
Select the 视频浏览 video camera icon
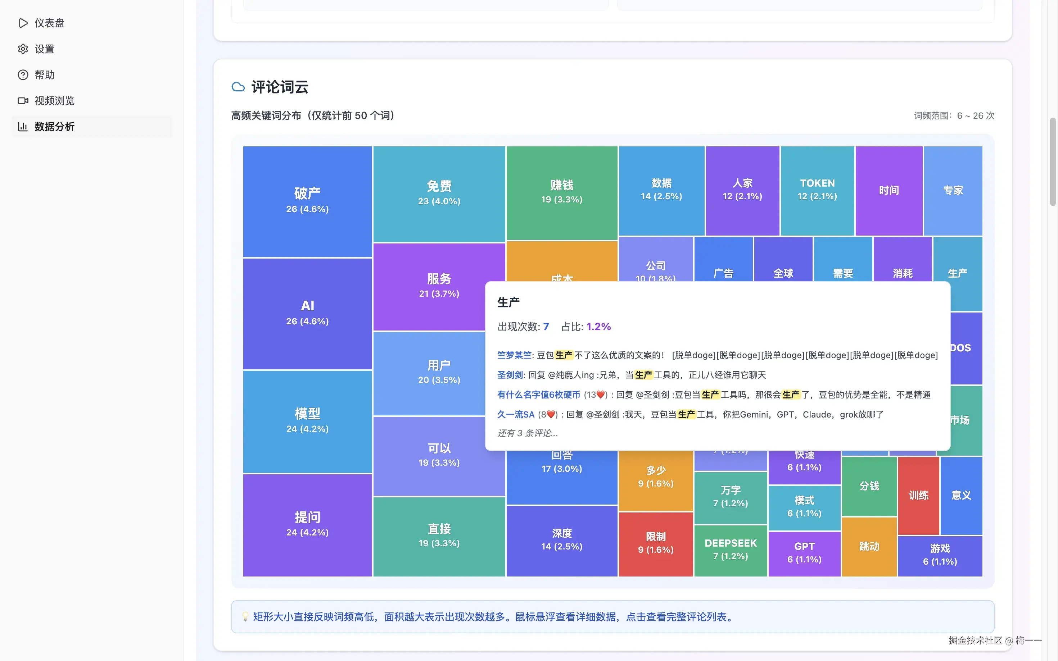pyautogui.click(x=24, y=101)
